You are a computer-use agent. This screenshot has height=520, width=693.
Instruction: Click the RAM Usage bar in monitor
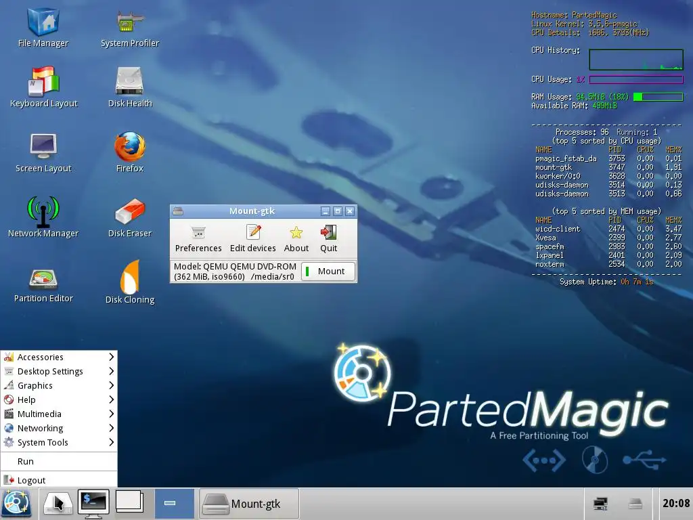658,97
